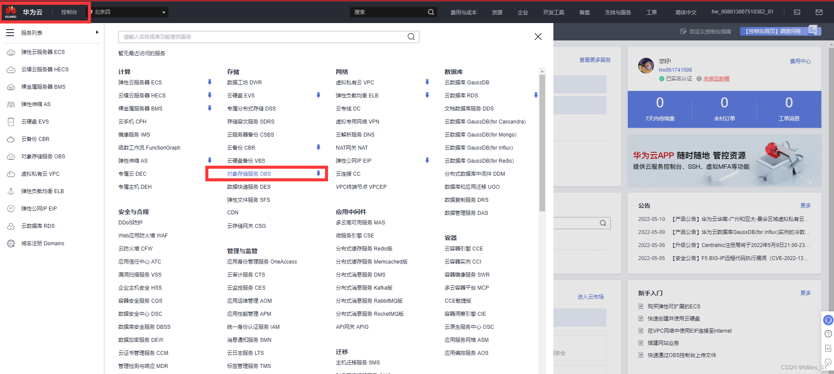Image resolution: width=834 pixels, height=374 pixels.
Task: Open the 备案 menu
Action: [585, 12]
